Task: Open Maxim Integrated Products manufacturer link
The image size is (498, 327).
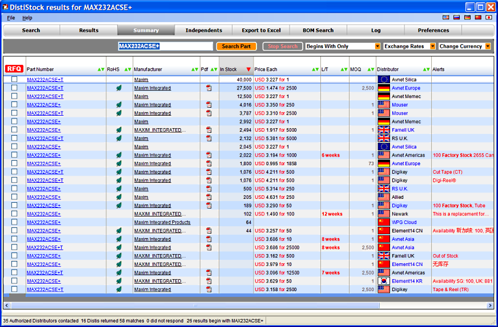Action: (162, 222)
